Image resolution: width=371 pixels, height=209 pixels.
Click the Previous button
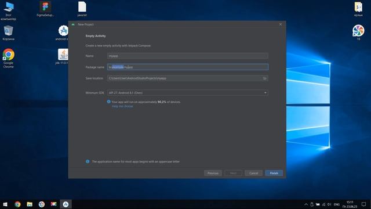click(x=213, y=173)
